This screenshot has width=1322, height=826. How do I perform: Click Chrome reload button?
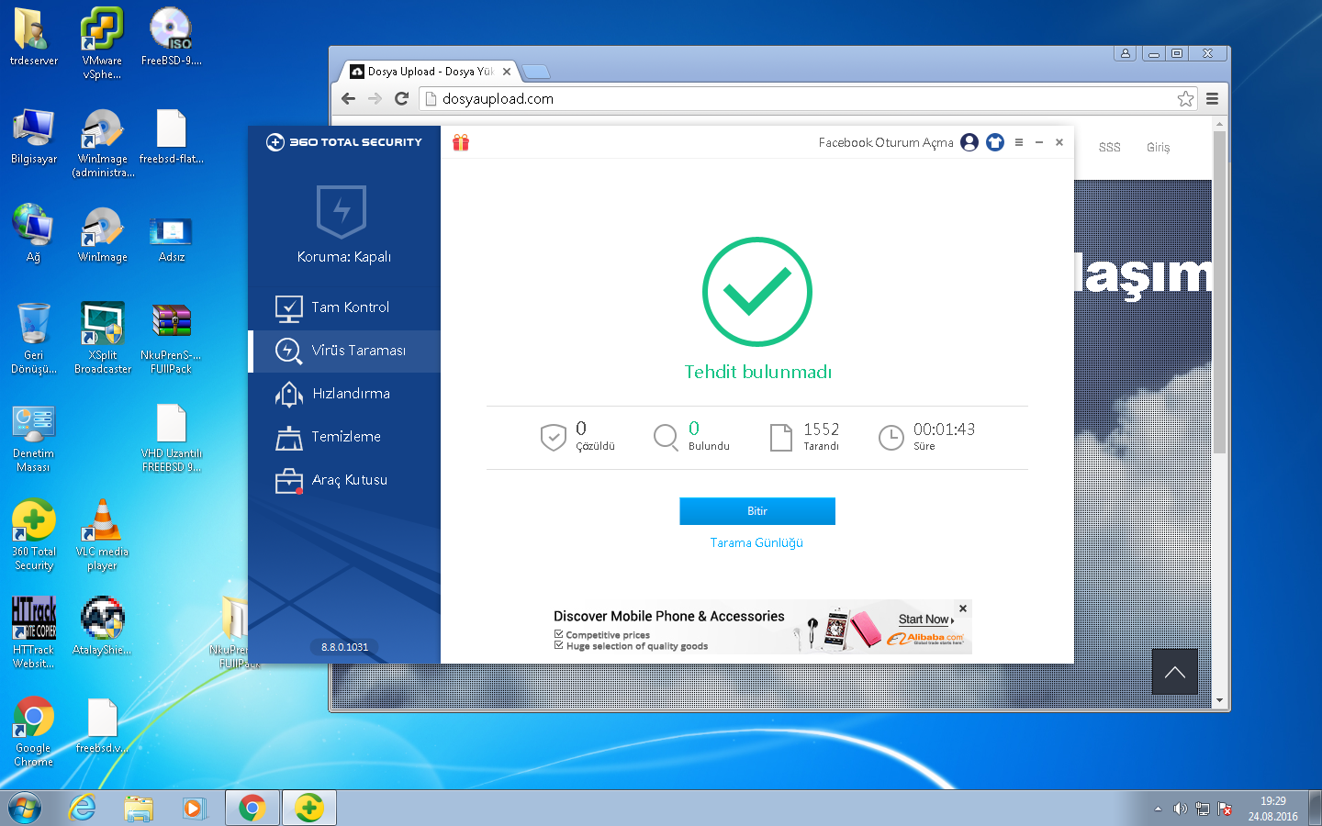[x=401, y=98]
